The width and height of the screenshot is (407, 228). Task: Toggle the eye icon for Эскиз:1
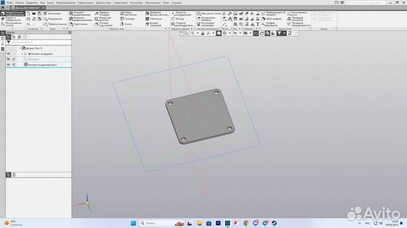pos(8,59)
